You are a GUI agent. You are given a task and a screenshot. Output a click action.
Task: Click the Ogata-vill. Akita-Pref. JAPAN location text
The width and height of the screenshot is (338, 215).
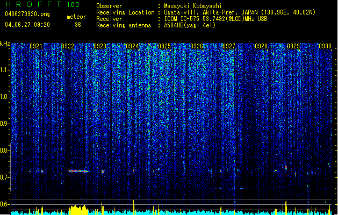[x=240, y=12]
